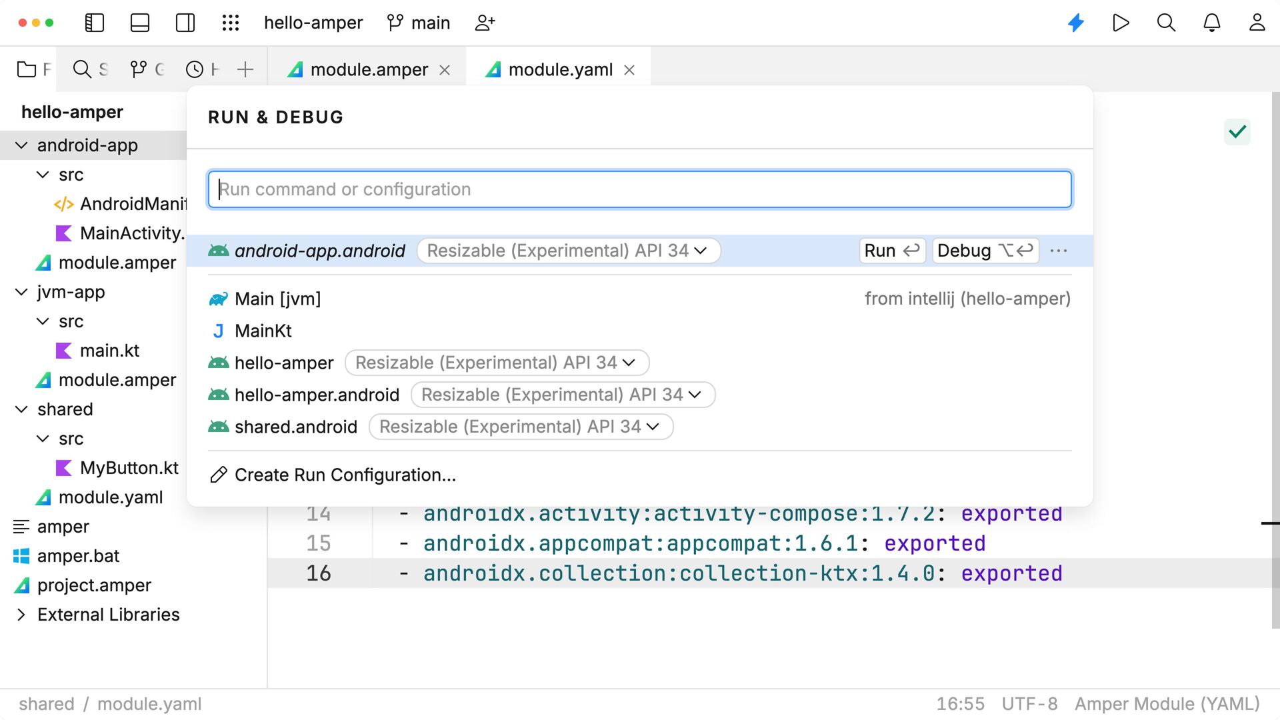
Task: Select the module.yaml editor tab
Action: [560, 69]
